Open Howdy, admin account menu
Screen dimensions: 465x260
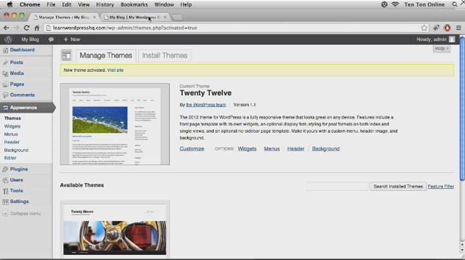click(x=435, y=39)
